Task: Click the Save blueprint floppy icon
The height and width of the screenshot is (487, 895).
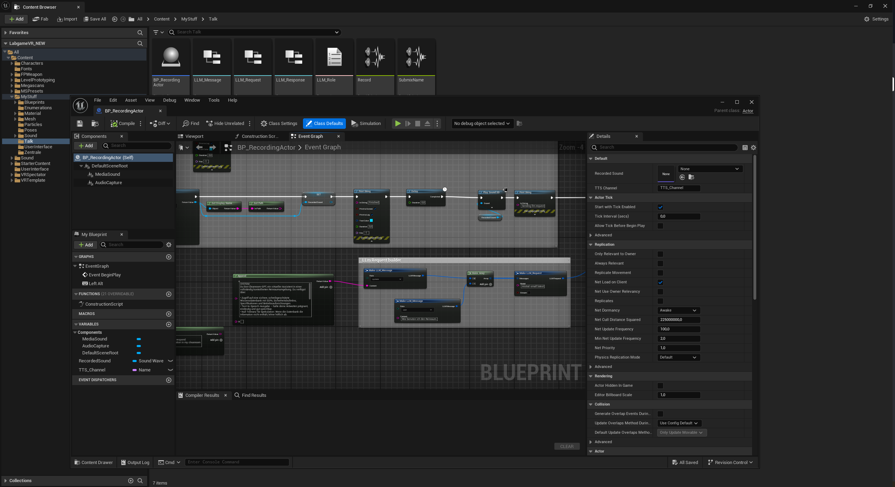Action: (x=80, y=124)
